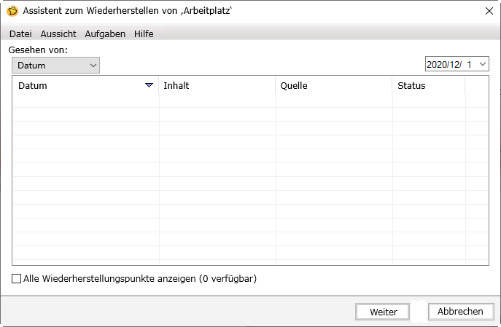
Task: Click the Abbrechen button
Action: coord(460,312)
